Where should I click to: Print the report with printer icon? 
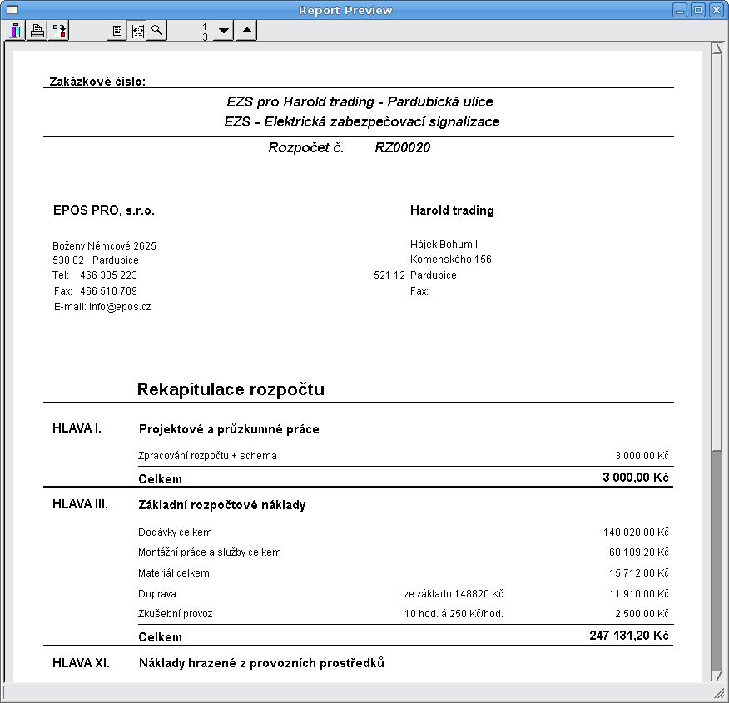37,32
